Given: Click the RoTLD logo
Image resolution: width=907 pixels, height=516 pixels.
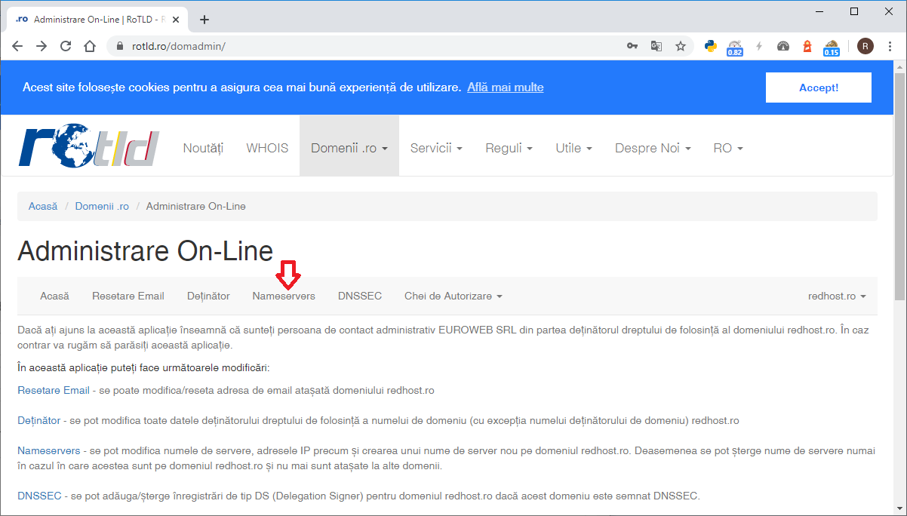Looking at the screenshot, I should coord(88,148).
